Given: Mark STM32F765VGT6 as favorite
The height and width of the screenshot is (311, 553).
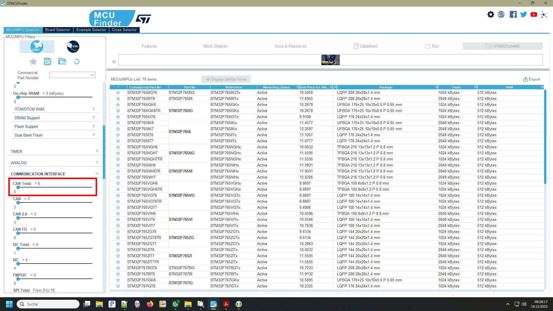Looking at the screenshot, I should 118,196.
